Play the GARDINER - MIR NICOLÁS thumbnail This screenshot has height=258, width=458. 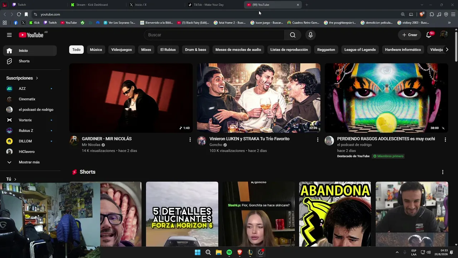(x=131, y=98)
